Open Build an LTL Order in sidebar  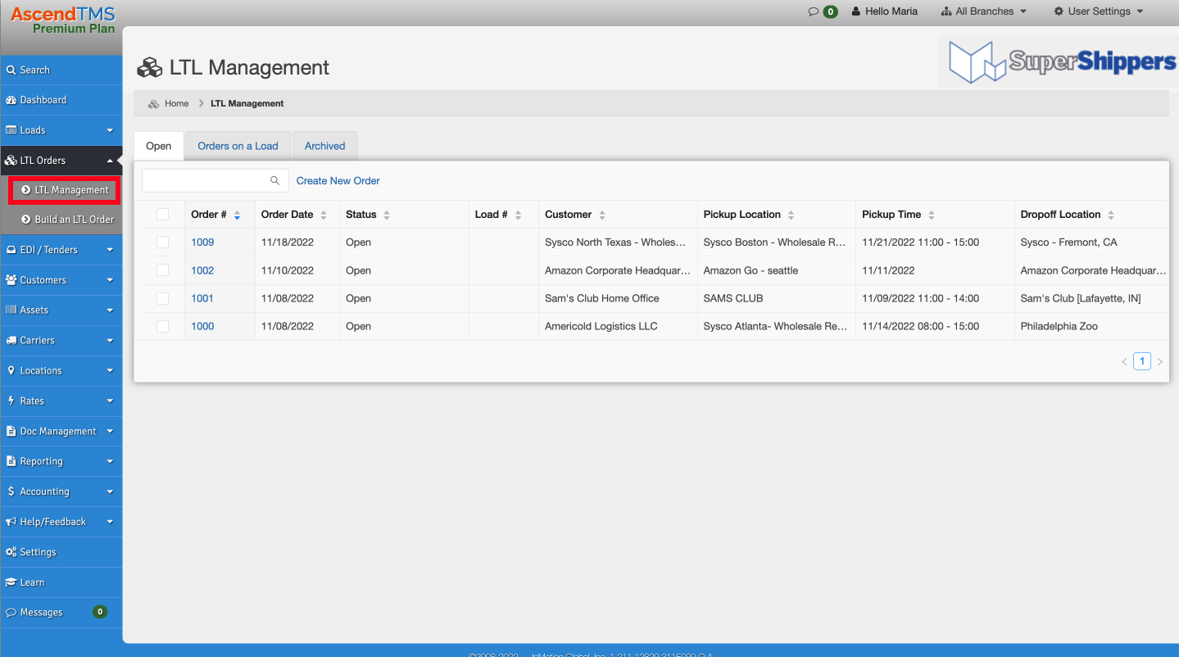tap(67, 220)
